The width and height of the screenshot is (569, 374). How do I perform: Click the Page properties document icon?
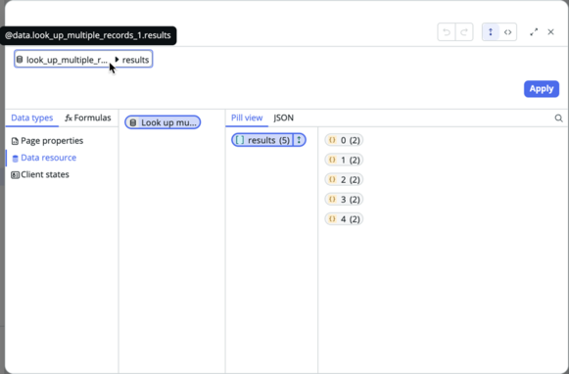coord(15,141)
